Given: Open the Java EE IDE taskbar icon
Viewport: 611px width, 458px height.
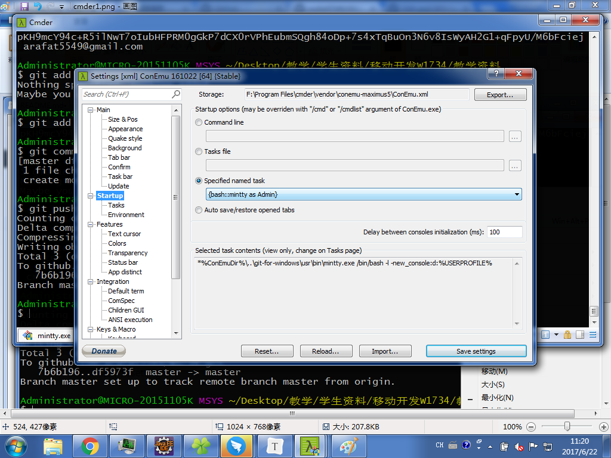Looking at the screenshot, I should tap(164, 446).
